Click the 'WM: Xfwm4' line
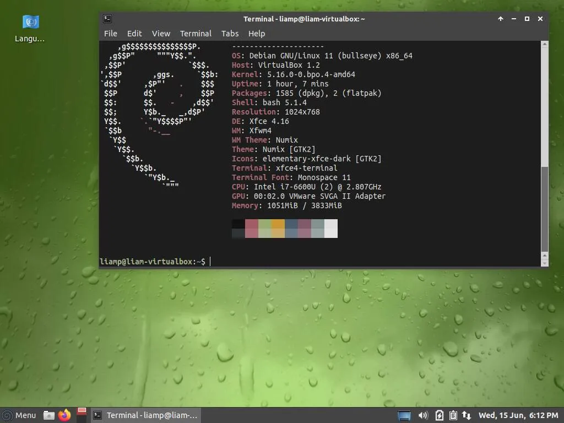 point(251,131)
